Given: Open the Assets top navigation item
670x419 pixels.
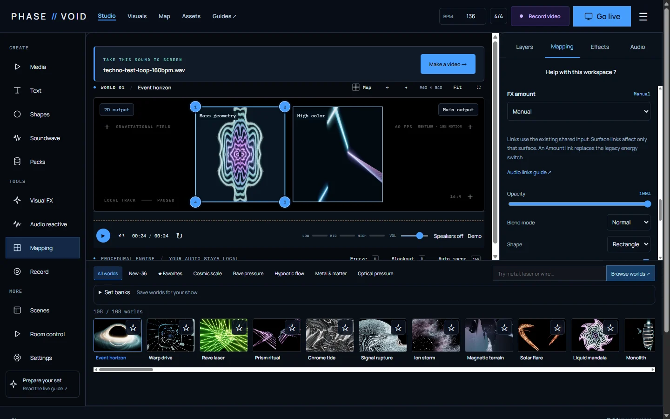Looking at the screenshot, I should click(x=191, y=16).
